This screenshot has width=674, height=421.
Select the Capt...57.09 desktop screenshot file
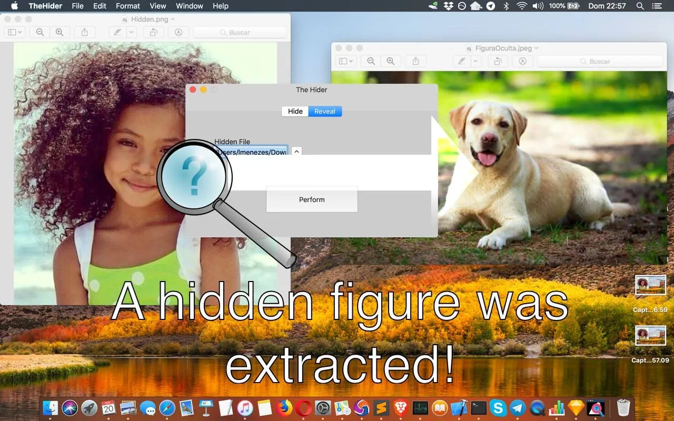(650, 344)
